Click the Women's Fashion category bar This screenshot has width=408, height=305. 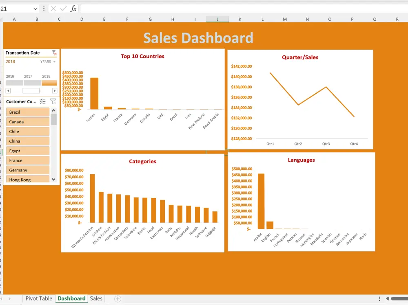pos(92,198)
